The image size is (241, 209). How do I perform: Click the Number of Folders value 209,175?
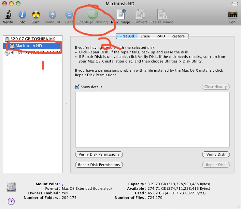pyautogui.click(x=69, y=198)
